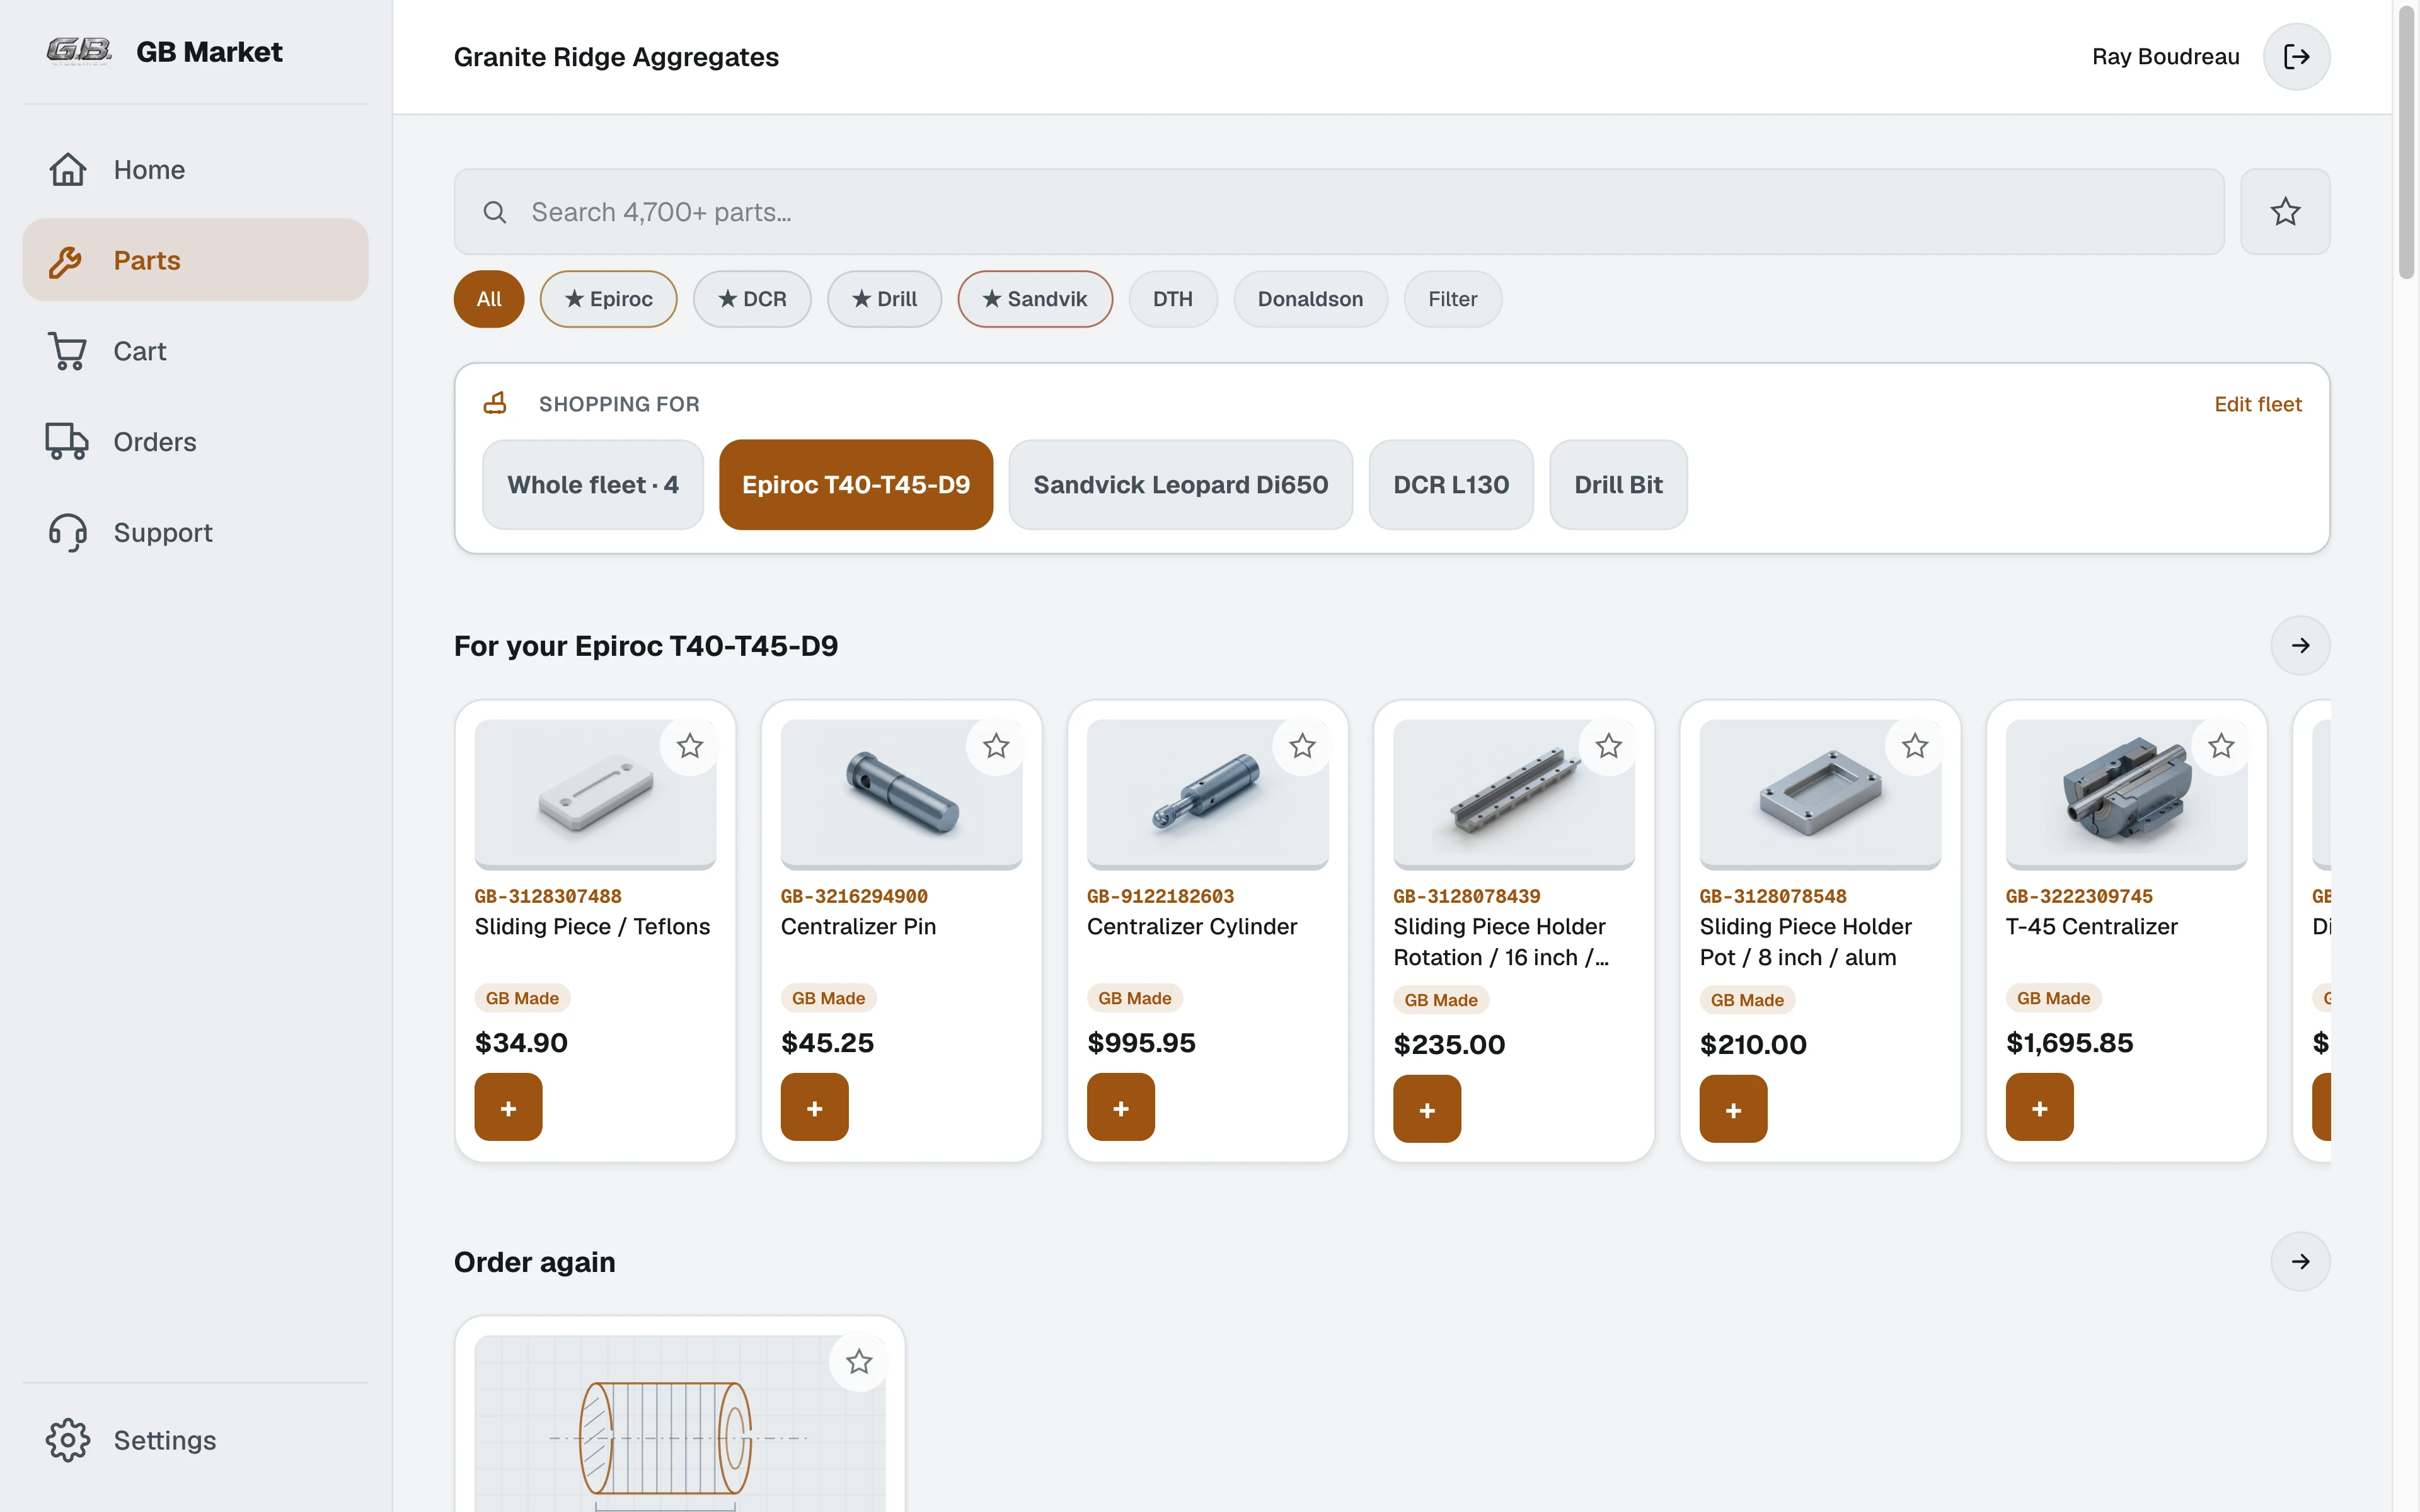Filter by starred Sandvik chip
2420x1512 pixels.
[x=1035, y=299]
